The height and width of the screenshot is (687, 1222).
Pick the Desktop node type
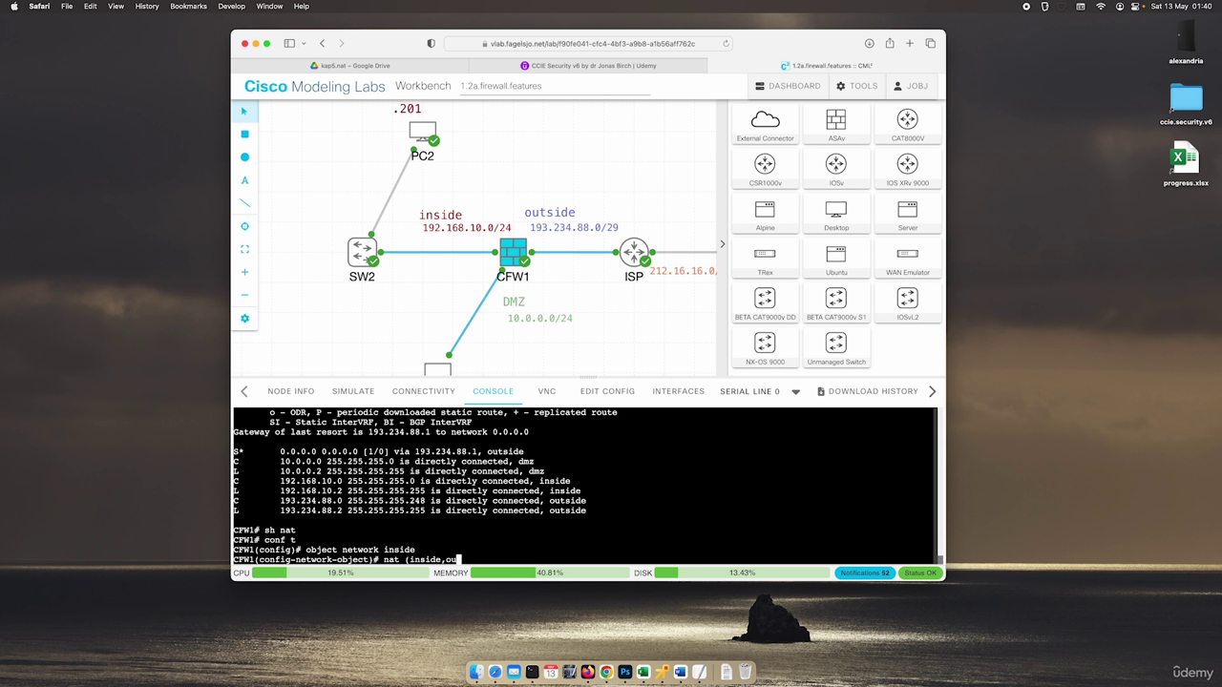pyautogui.click(x=836, y=215)
